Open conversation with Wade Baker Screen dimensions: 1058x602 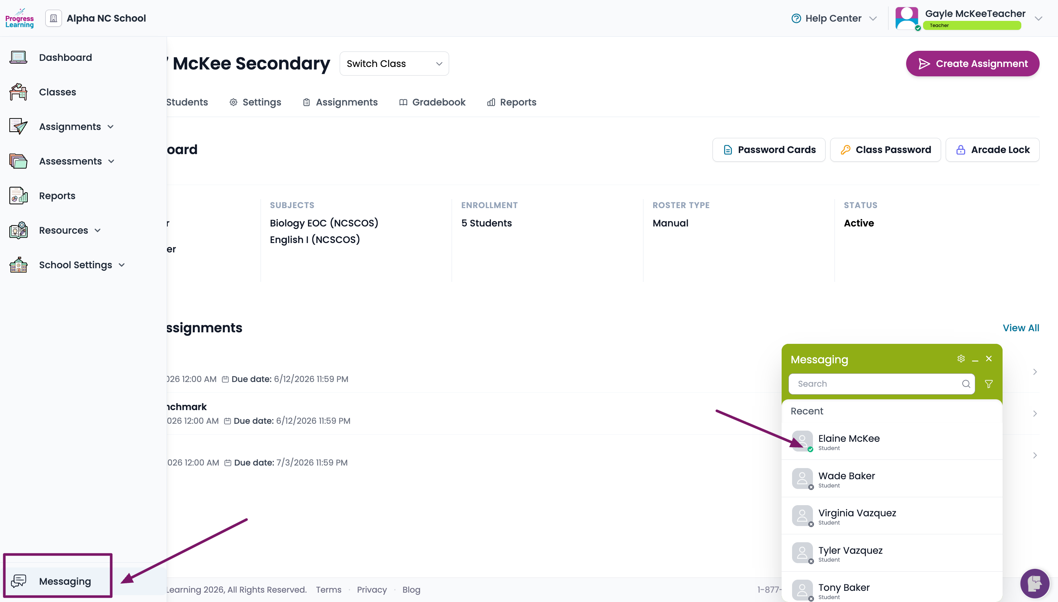(x=892, y=479)
